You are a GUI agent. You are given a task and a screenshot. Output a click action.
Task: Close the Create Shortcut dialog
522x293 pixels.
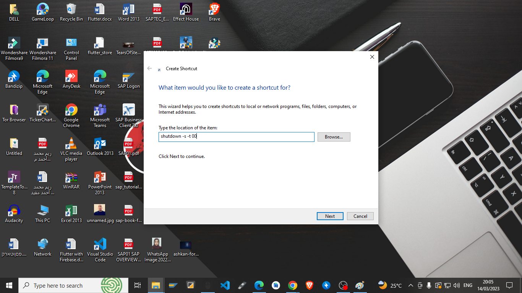(x=372, y=57)
